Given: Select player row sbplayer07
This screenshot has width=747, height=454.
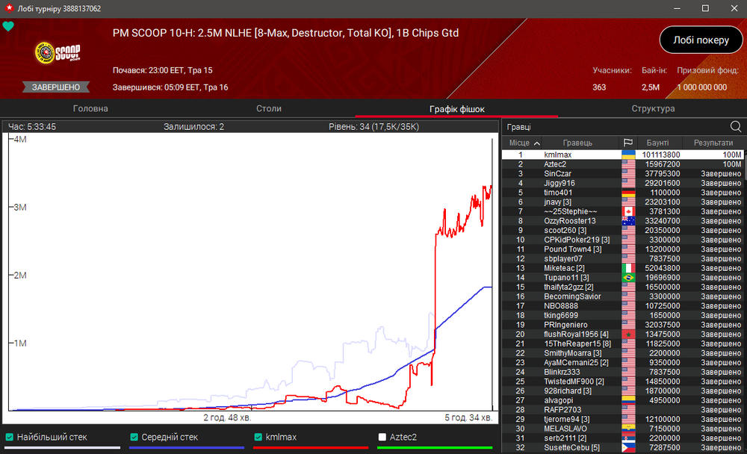Looking at the screenshot, I should (623, 258).
